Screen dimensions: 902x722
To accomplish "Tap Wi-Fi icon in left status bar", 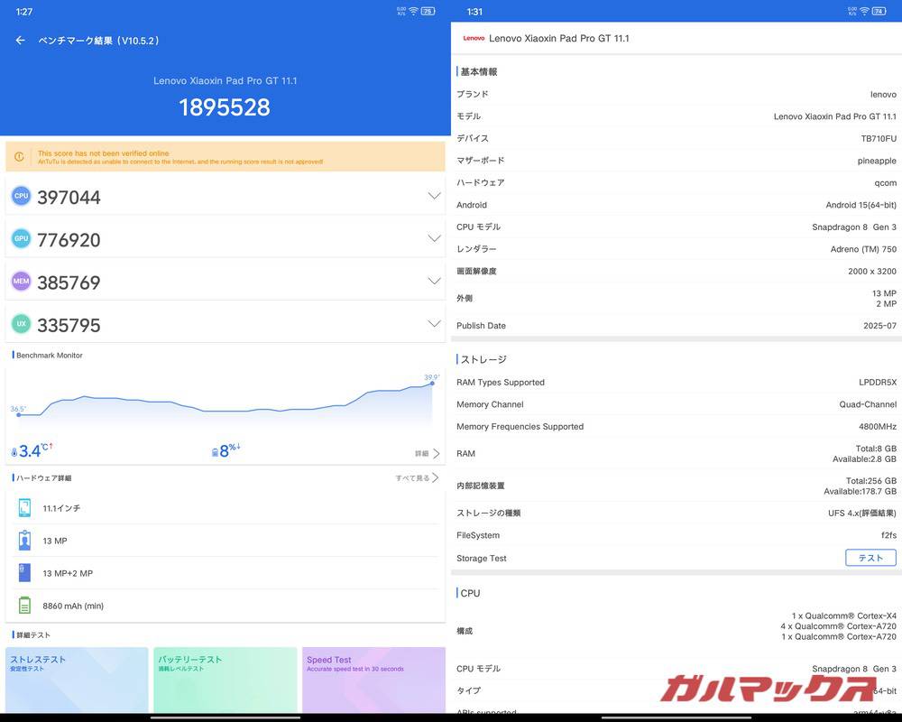I will 413,11.
